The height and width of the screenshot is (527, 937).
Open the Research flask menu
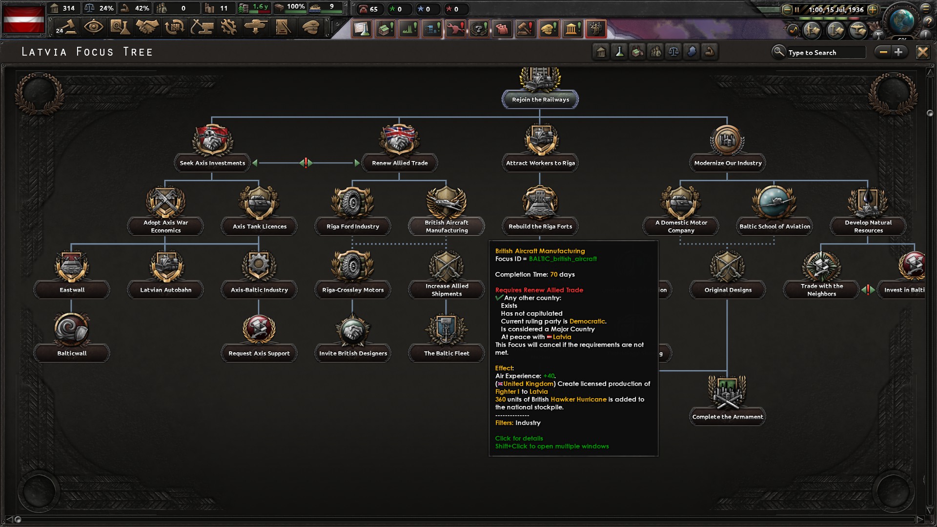pos(120,27)
